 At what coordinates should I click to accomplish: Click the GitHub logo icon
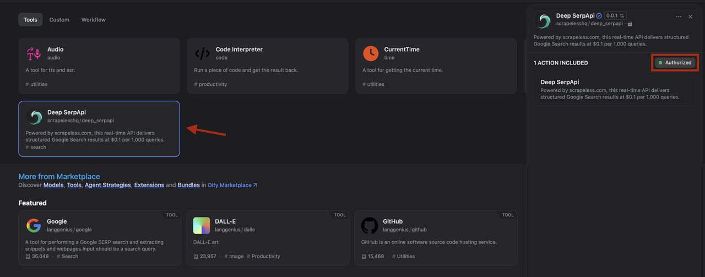[370, 226]
